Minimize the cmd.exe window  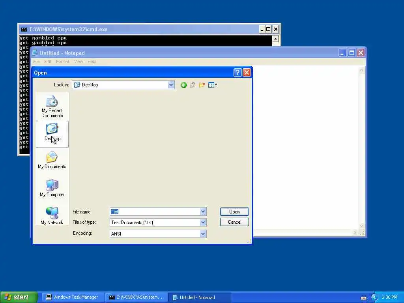[262, 29]
